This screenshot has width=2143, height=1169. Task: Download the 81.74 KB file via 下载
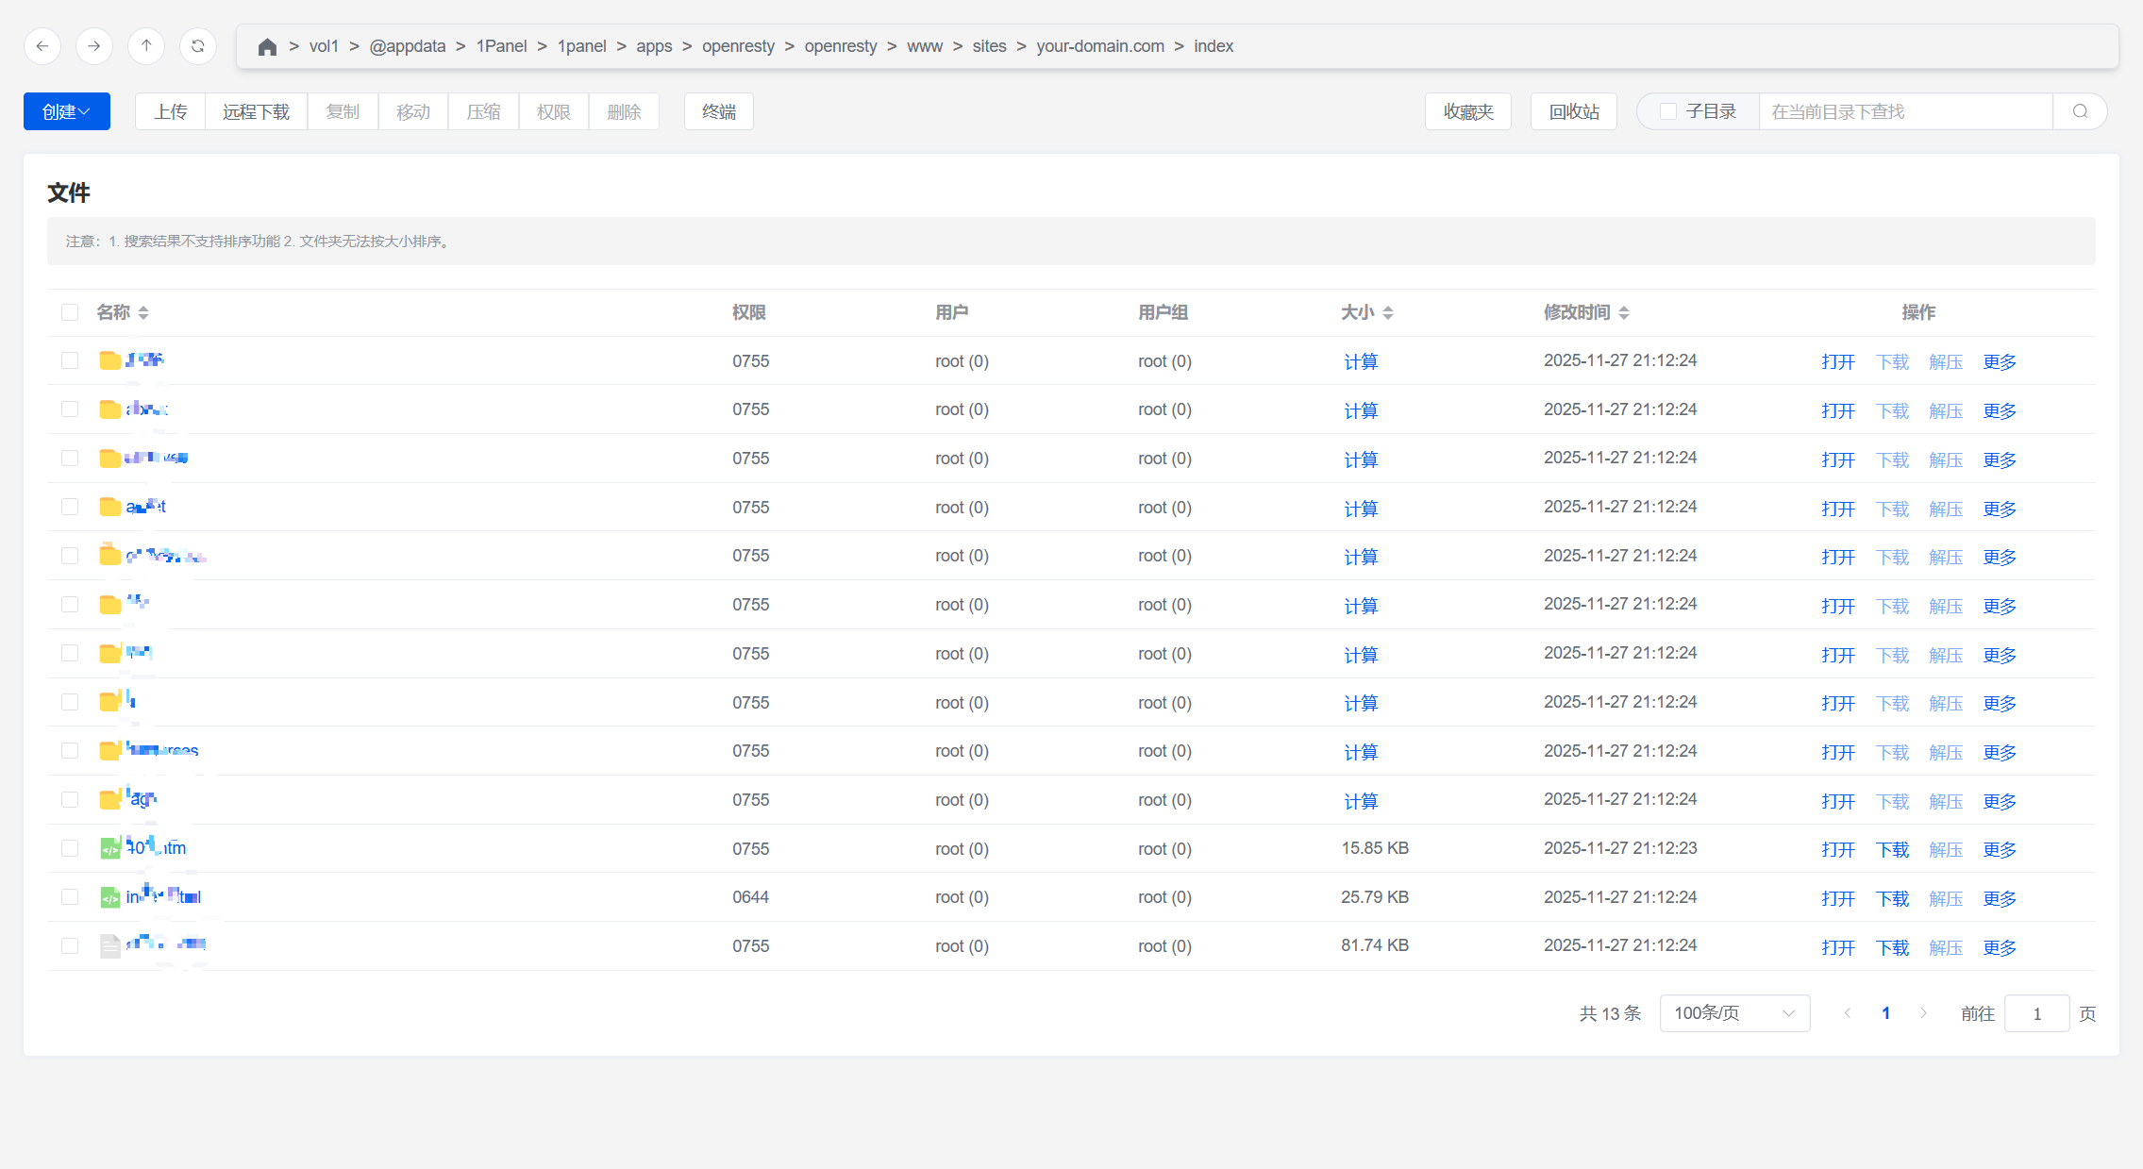[x=1892, y=947]
